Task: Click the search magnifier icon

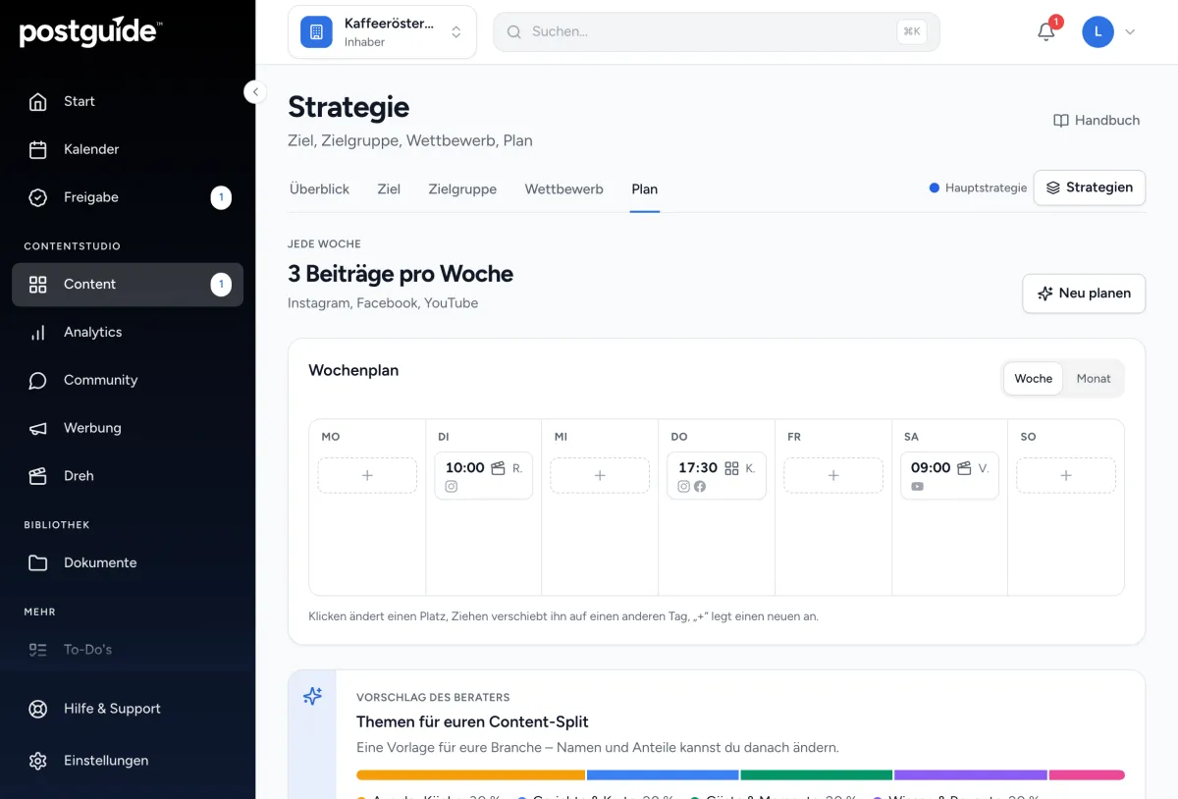Action: [x=513, y=31]
